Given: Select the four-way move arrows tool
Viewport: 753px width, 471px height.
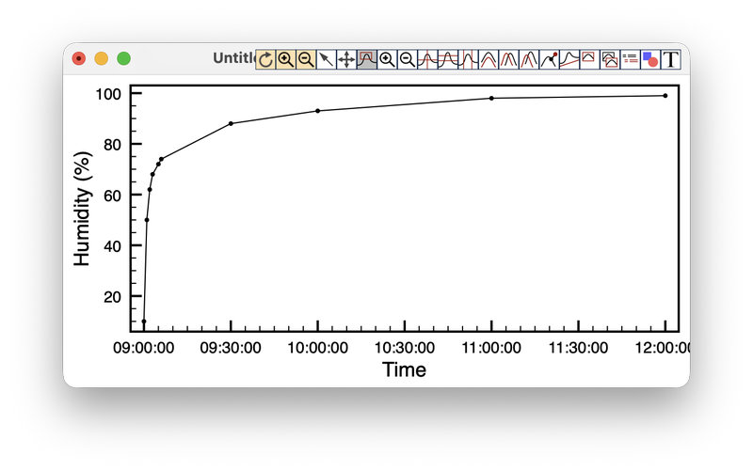Looking at the screenshot, I should click(346, 59).
